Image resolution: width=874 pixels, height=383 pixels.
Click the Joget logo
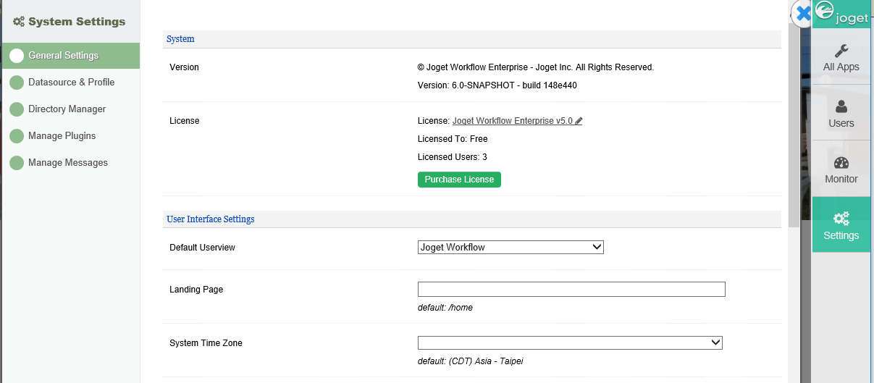click(841, 14)
